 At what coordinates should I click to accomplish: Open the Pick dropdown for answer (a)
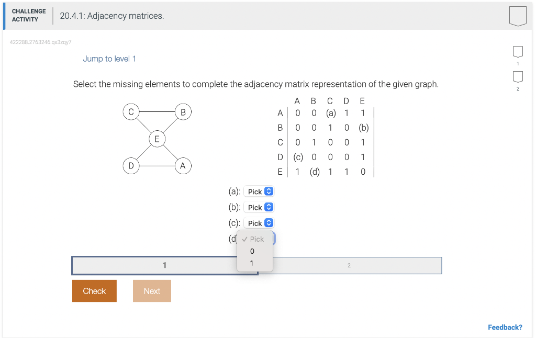(259, 191)
